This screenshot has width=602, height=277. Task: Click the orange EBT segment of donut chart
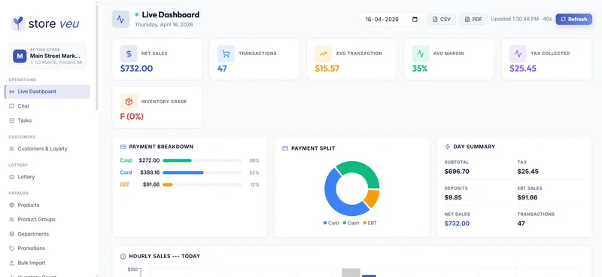[x=372, y=199]
